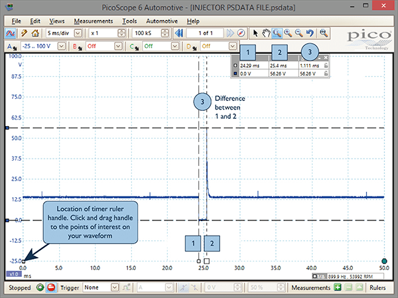Open the Views menu
Viewport: 398px width, 298px height.
coord(57,21)
